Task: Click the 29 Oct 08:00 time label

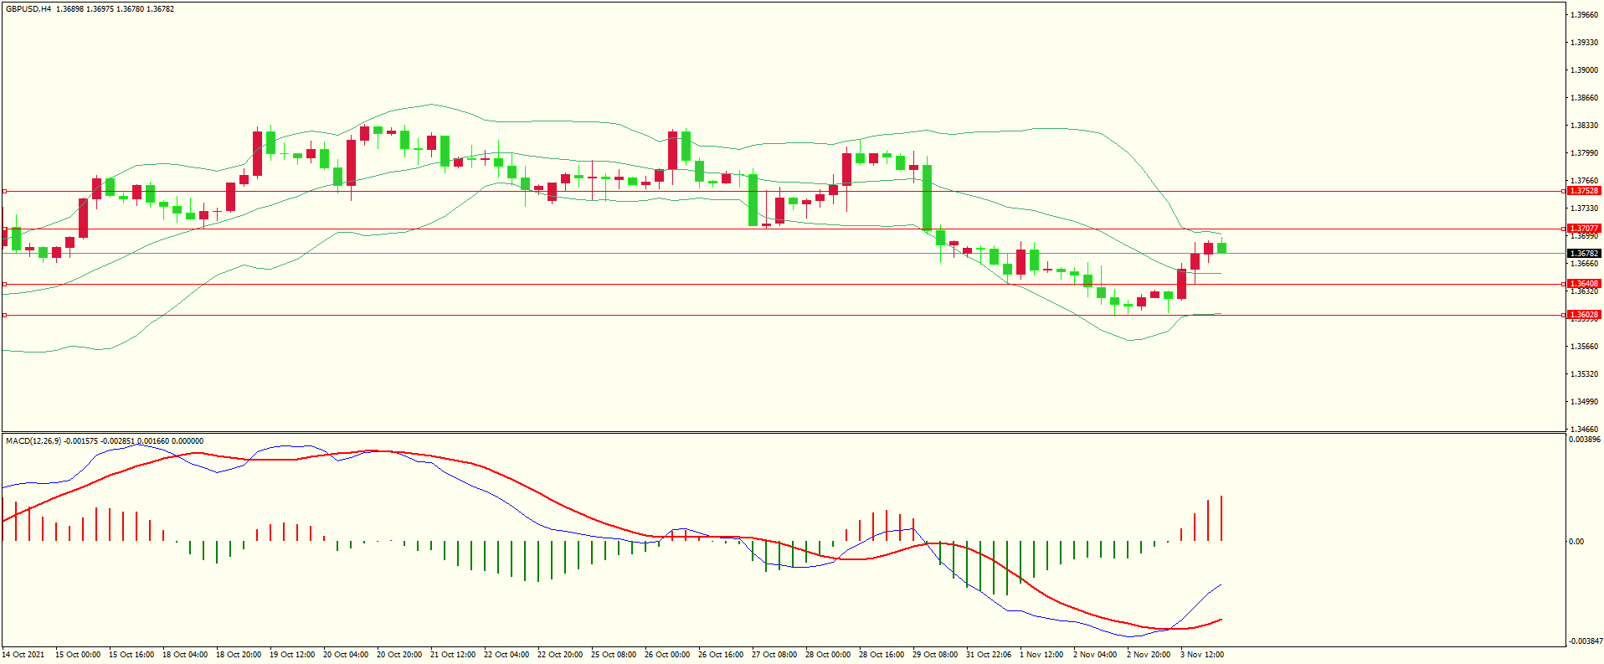Action: point(935,655)
